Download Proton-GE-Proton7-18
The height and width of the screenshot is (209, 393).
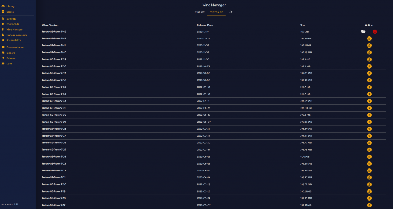pos(369,198)
